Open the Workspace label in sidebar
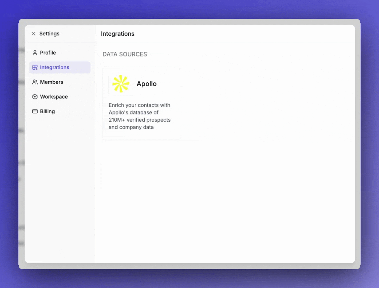This screenshot has height=288, width=379. tap(54, 97)
